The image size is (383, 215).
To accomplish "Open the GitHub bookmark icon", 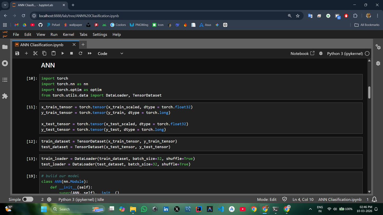I will coord(40,25).
